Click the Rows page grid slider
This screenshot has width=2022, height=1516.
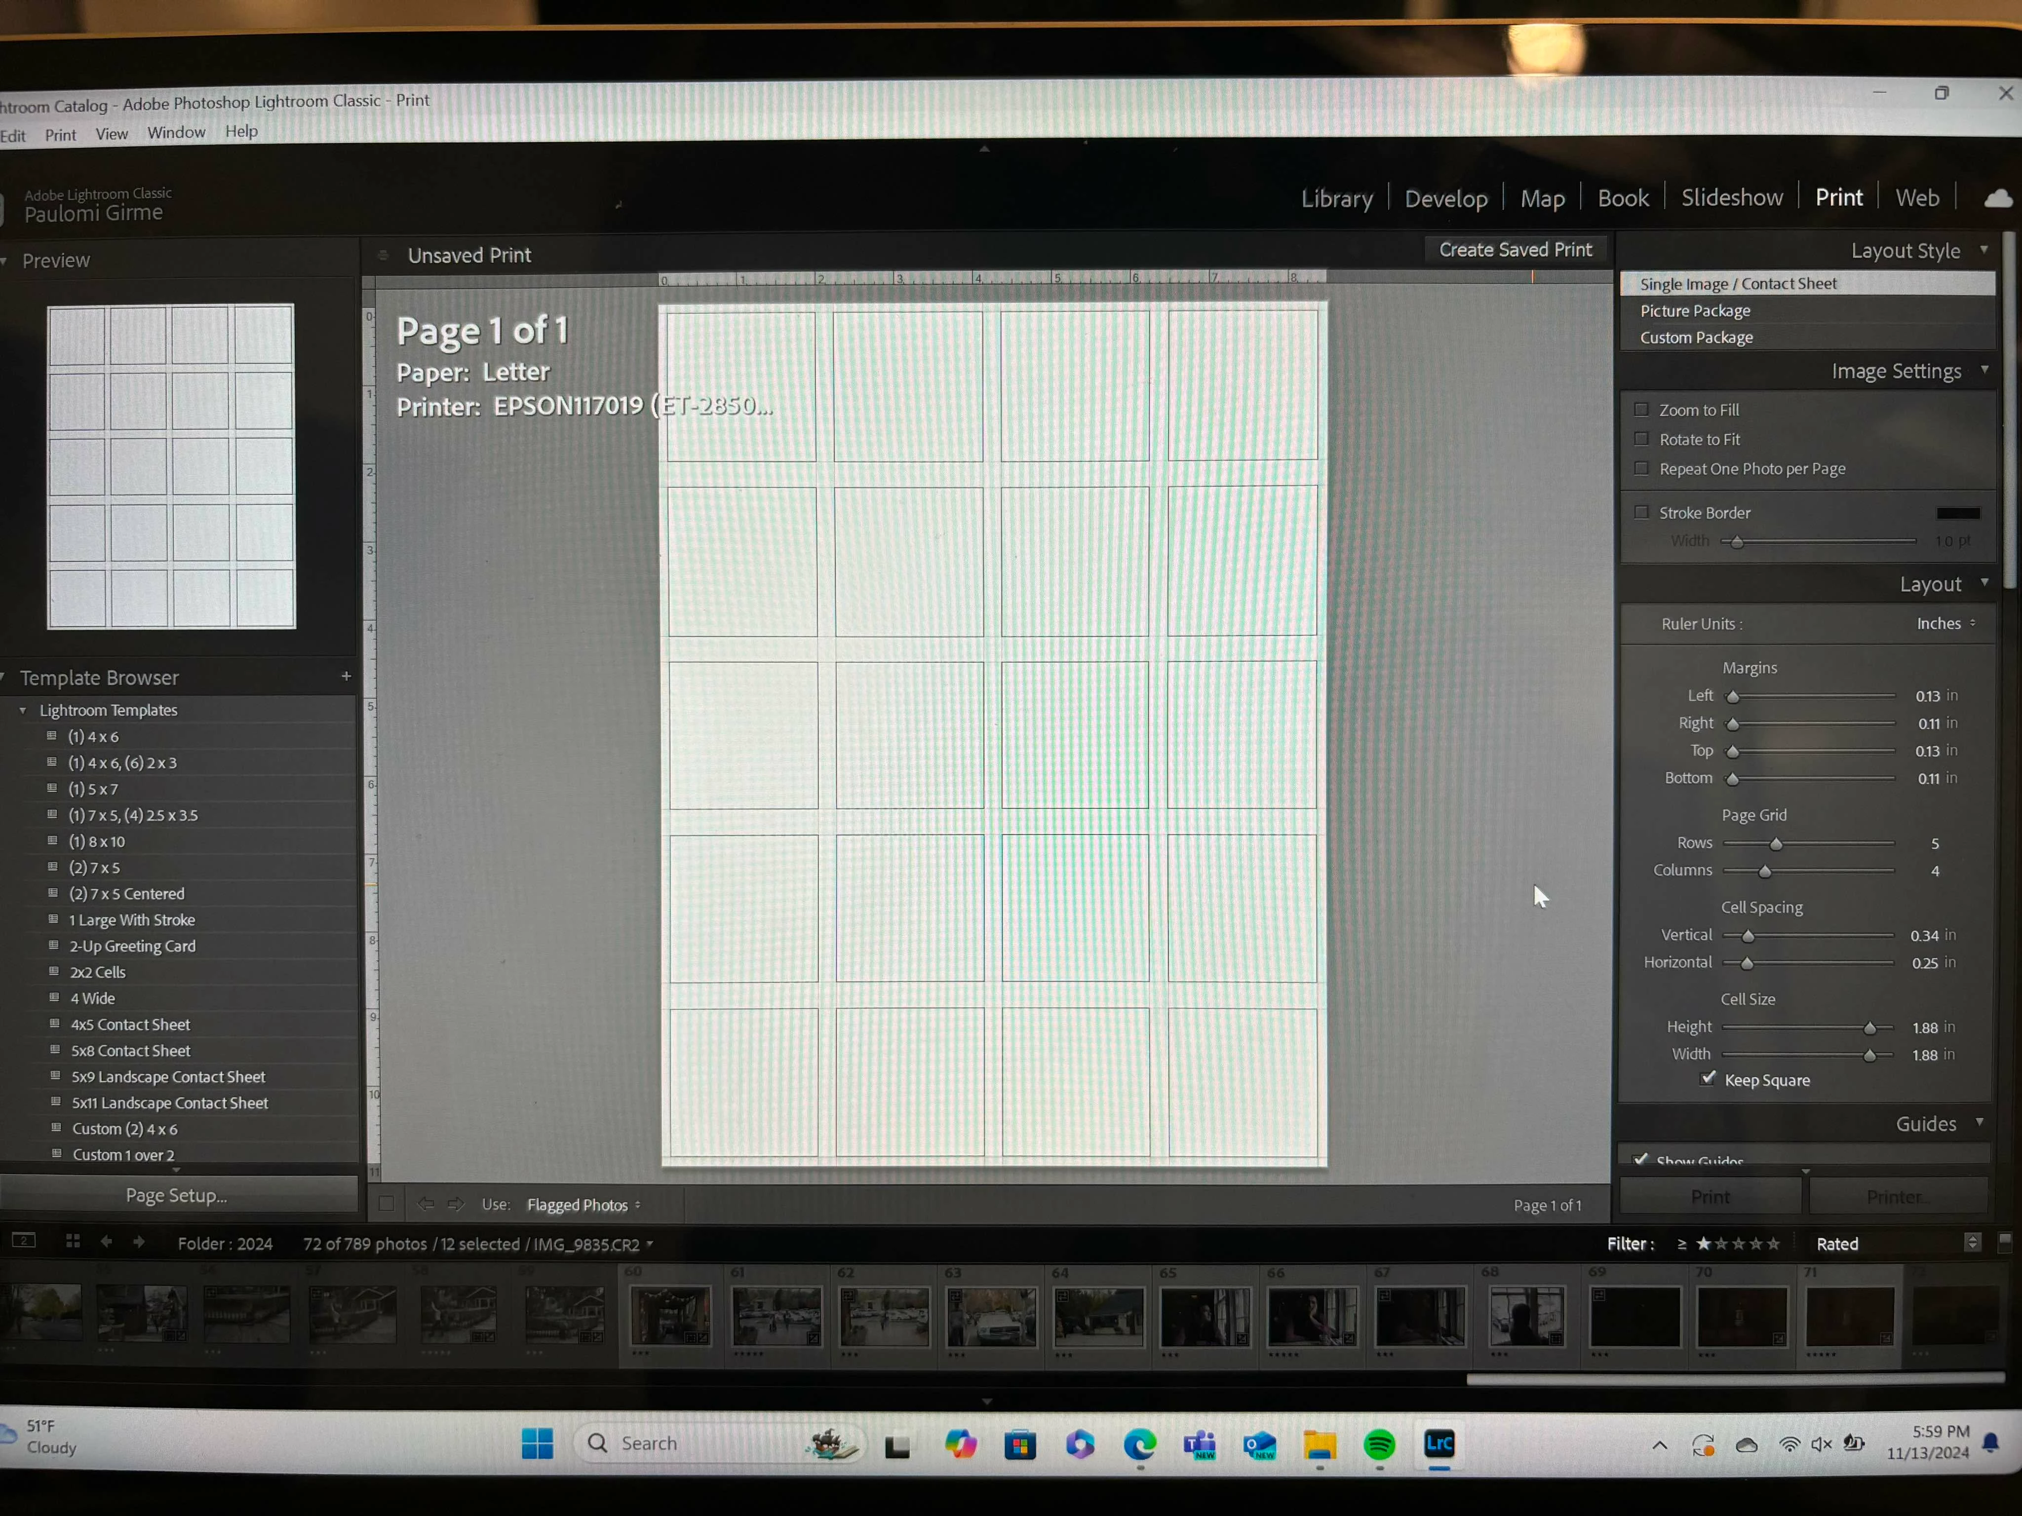[1775, 843]
